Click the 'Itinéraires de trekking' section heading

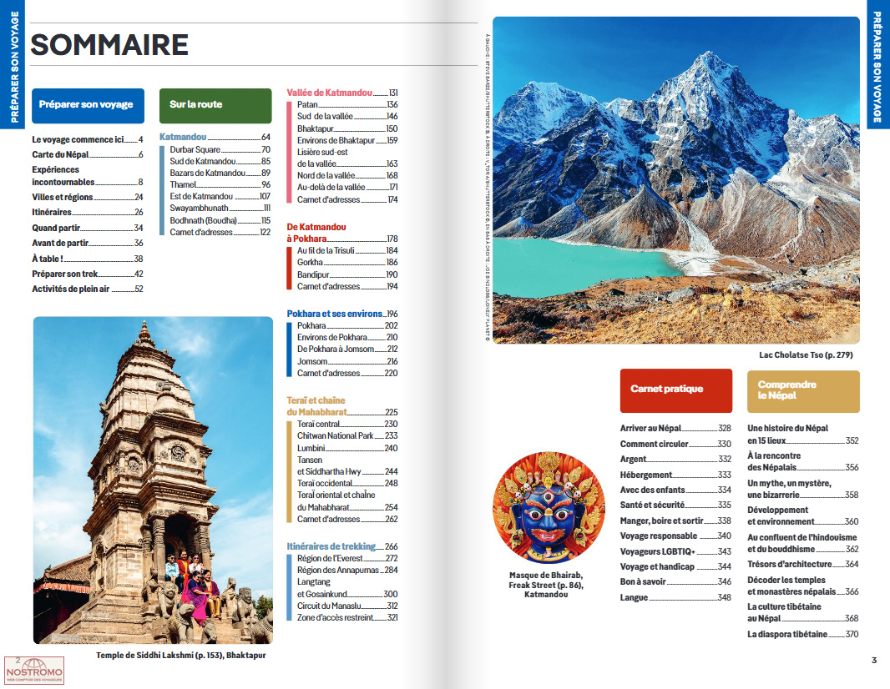[342, 546]
